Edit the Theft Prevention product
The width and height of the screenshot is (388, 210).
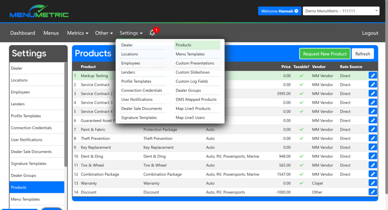coord(373,138)
